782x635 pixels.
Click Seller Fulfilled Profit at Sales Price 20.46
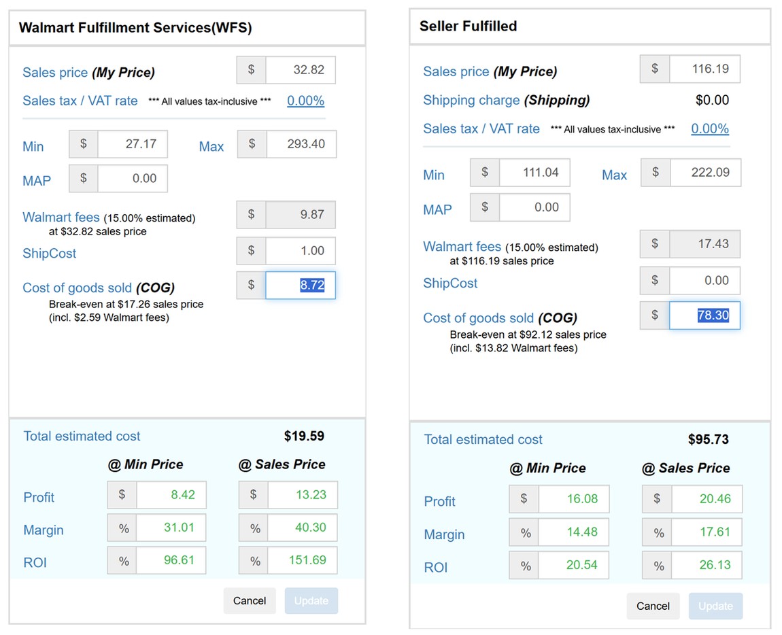707,499
